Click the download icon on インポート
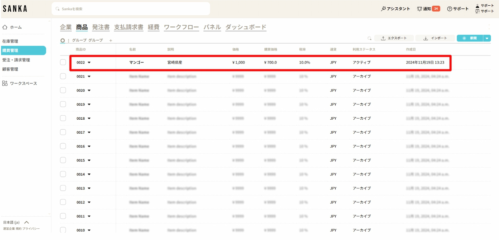499x240 pixels. click(x=426, y=38)
